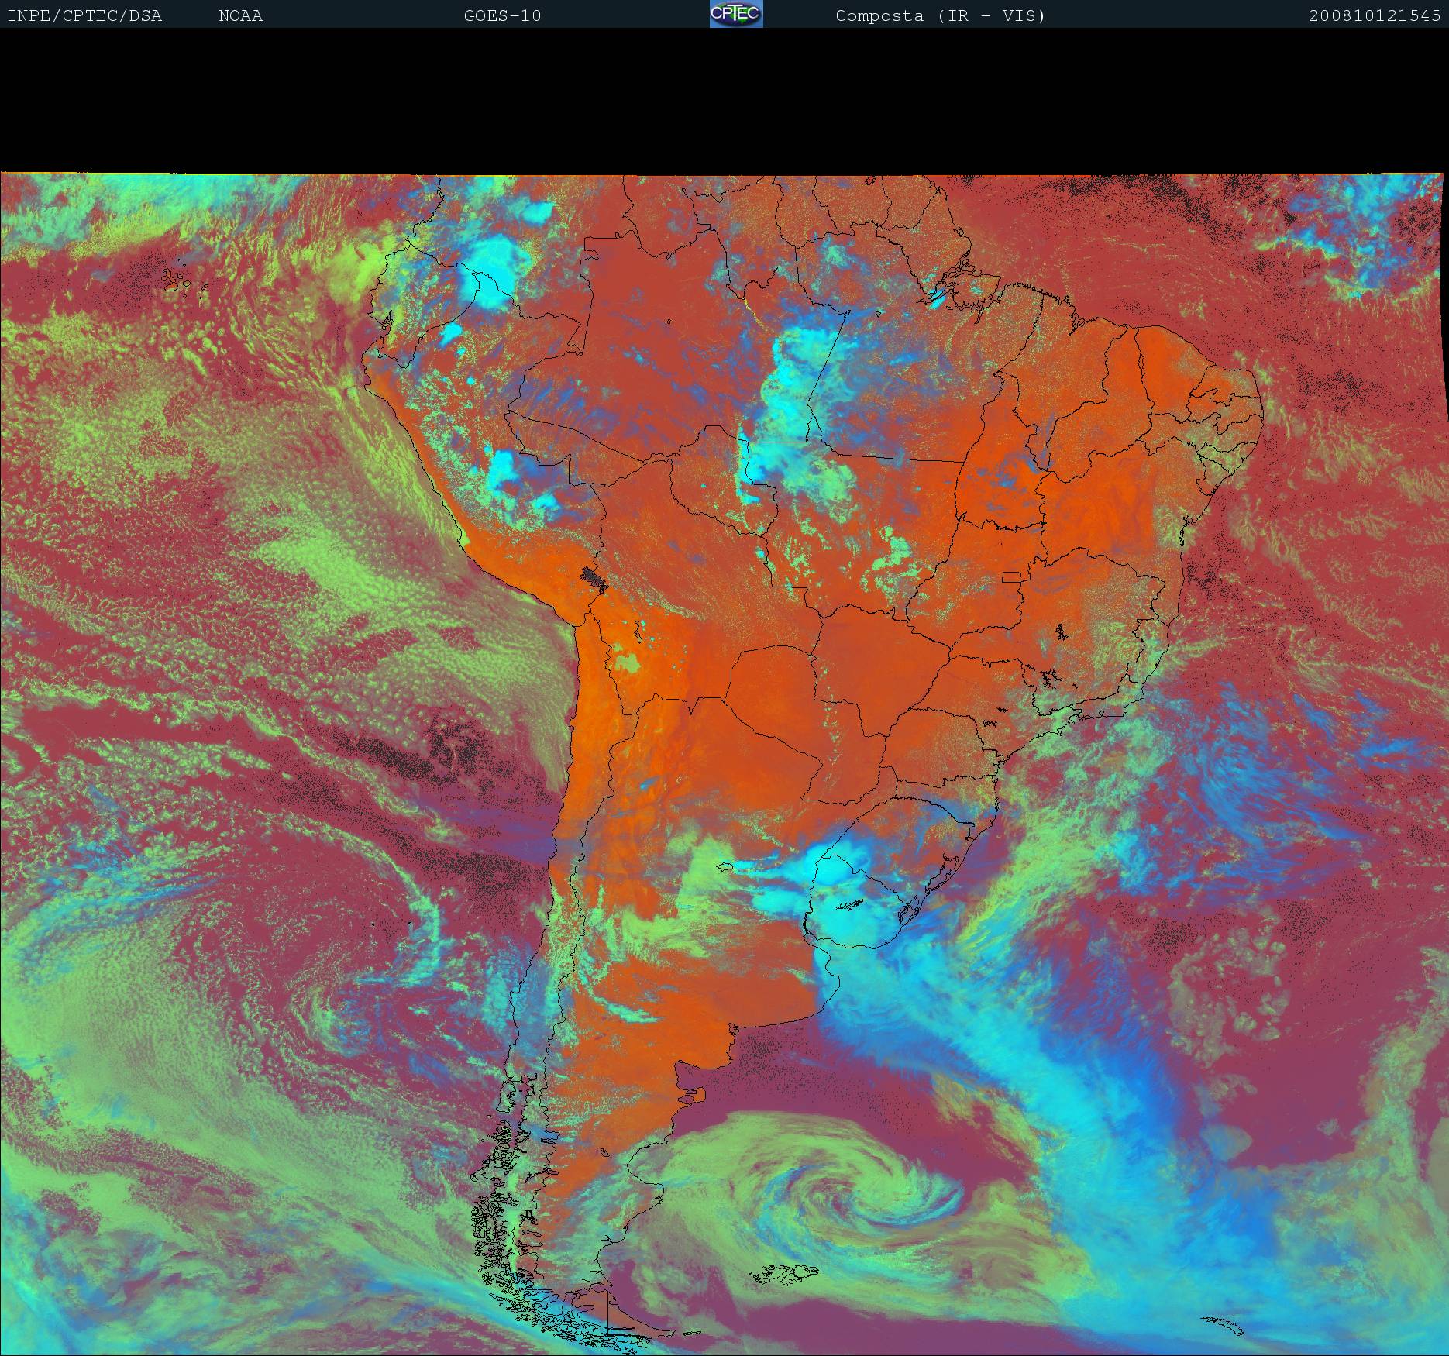Click the CPTEC logo in the header

pyautogui.click(x=736, y=14)
